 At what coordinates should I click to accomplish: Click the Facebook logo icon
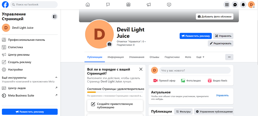point(5,4)
